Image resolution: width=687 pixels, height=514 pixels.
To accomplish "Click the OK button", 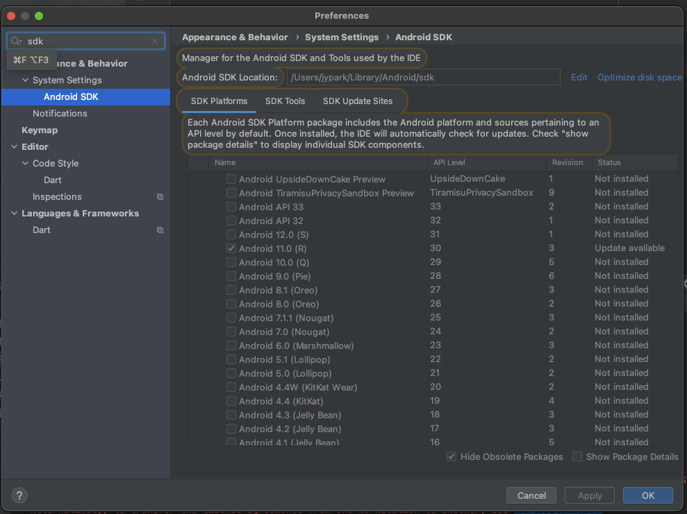I will [648, 495].
